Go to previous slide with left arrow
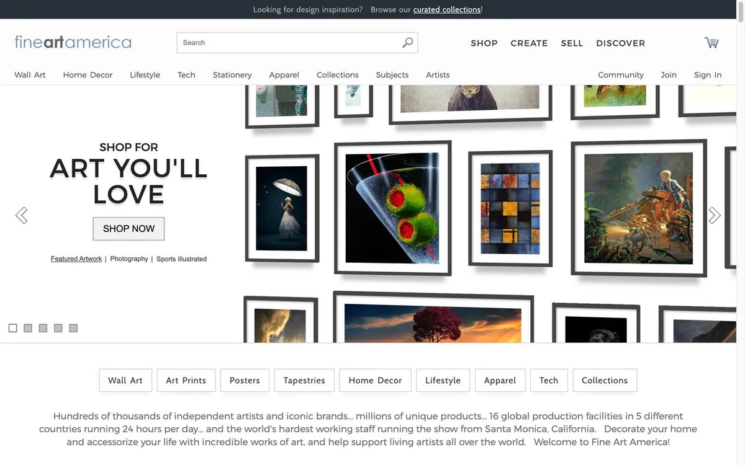745x465 pixels. [x=22, y=215]
